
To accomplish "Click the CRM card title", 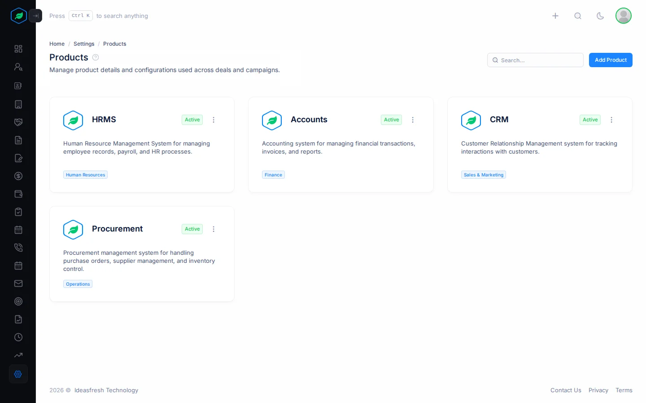I will [x=499, y=120].
